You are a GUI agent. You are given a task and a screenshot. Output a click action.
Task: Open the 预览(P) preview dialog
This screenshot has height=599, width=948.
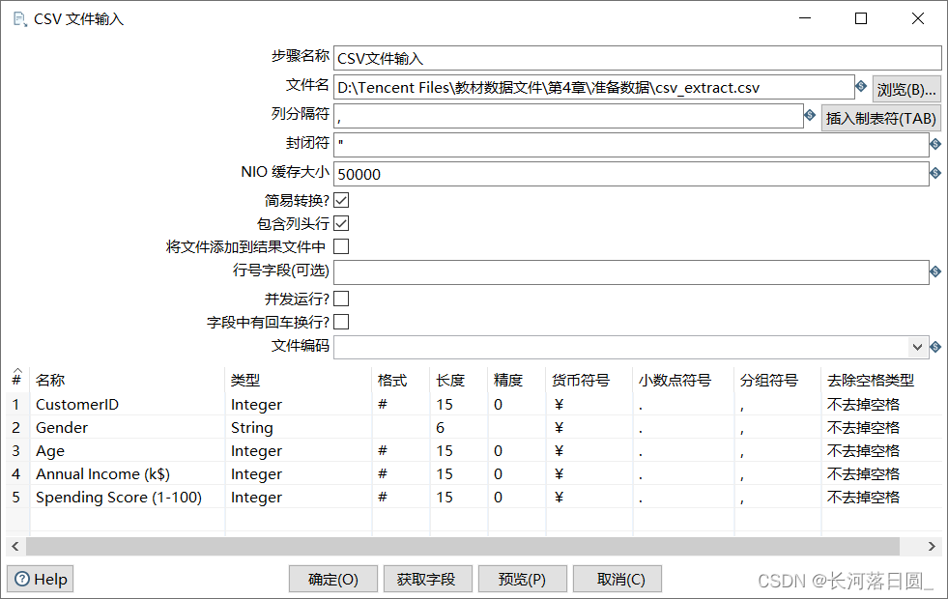click(522, 579)
